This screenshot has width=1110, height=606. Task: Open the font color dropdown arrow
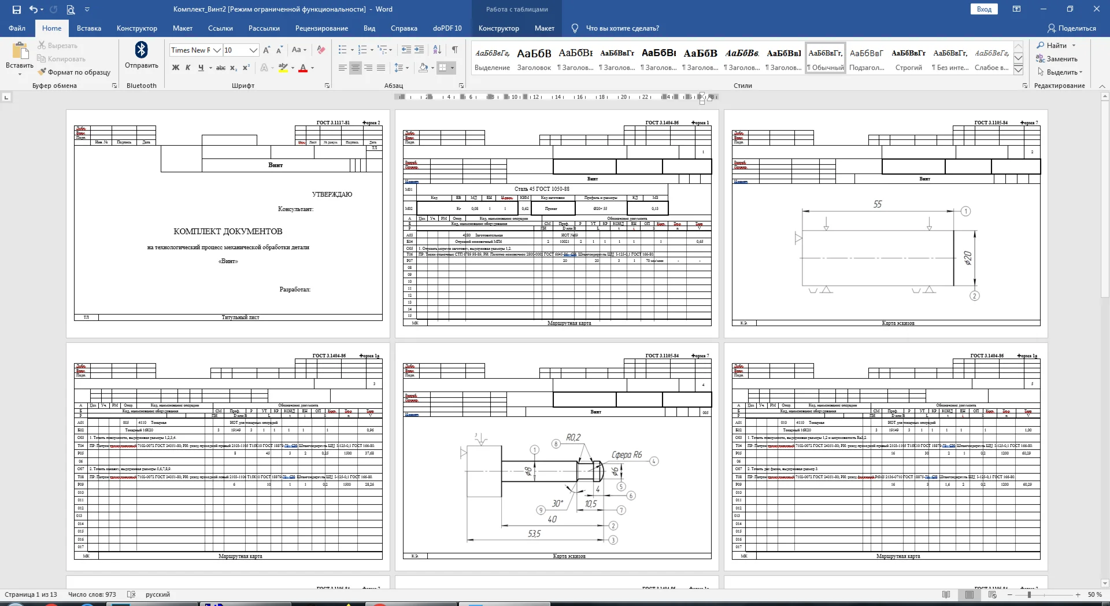pos(313,68)
